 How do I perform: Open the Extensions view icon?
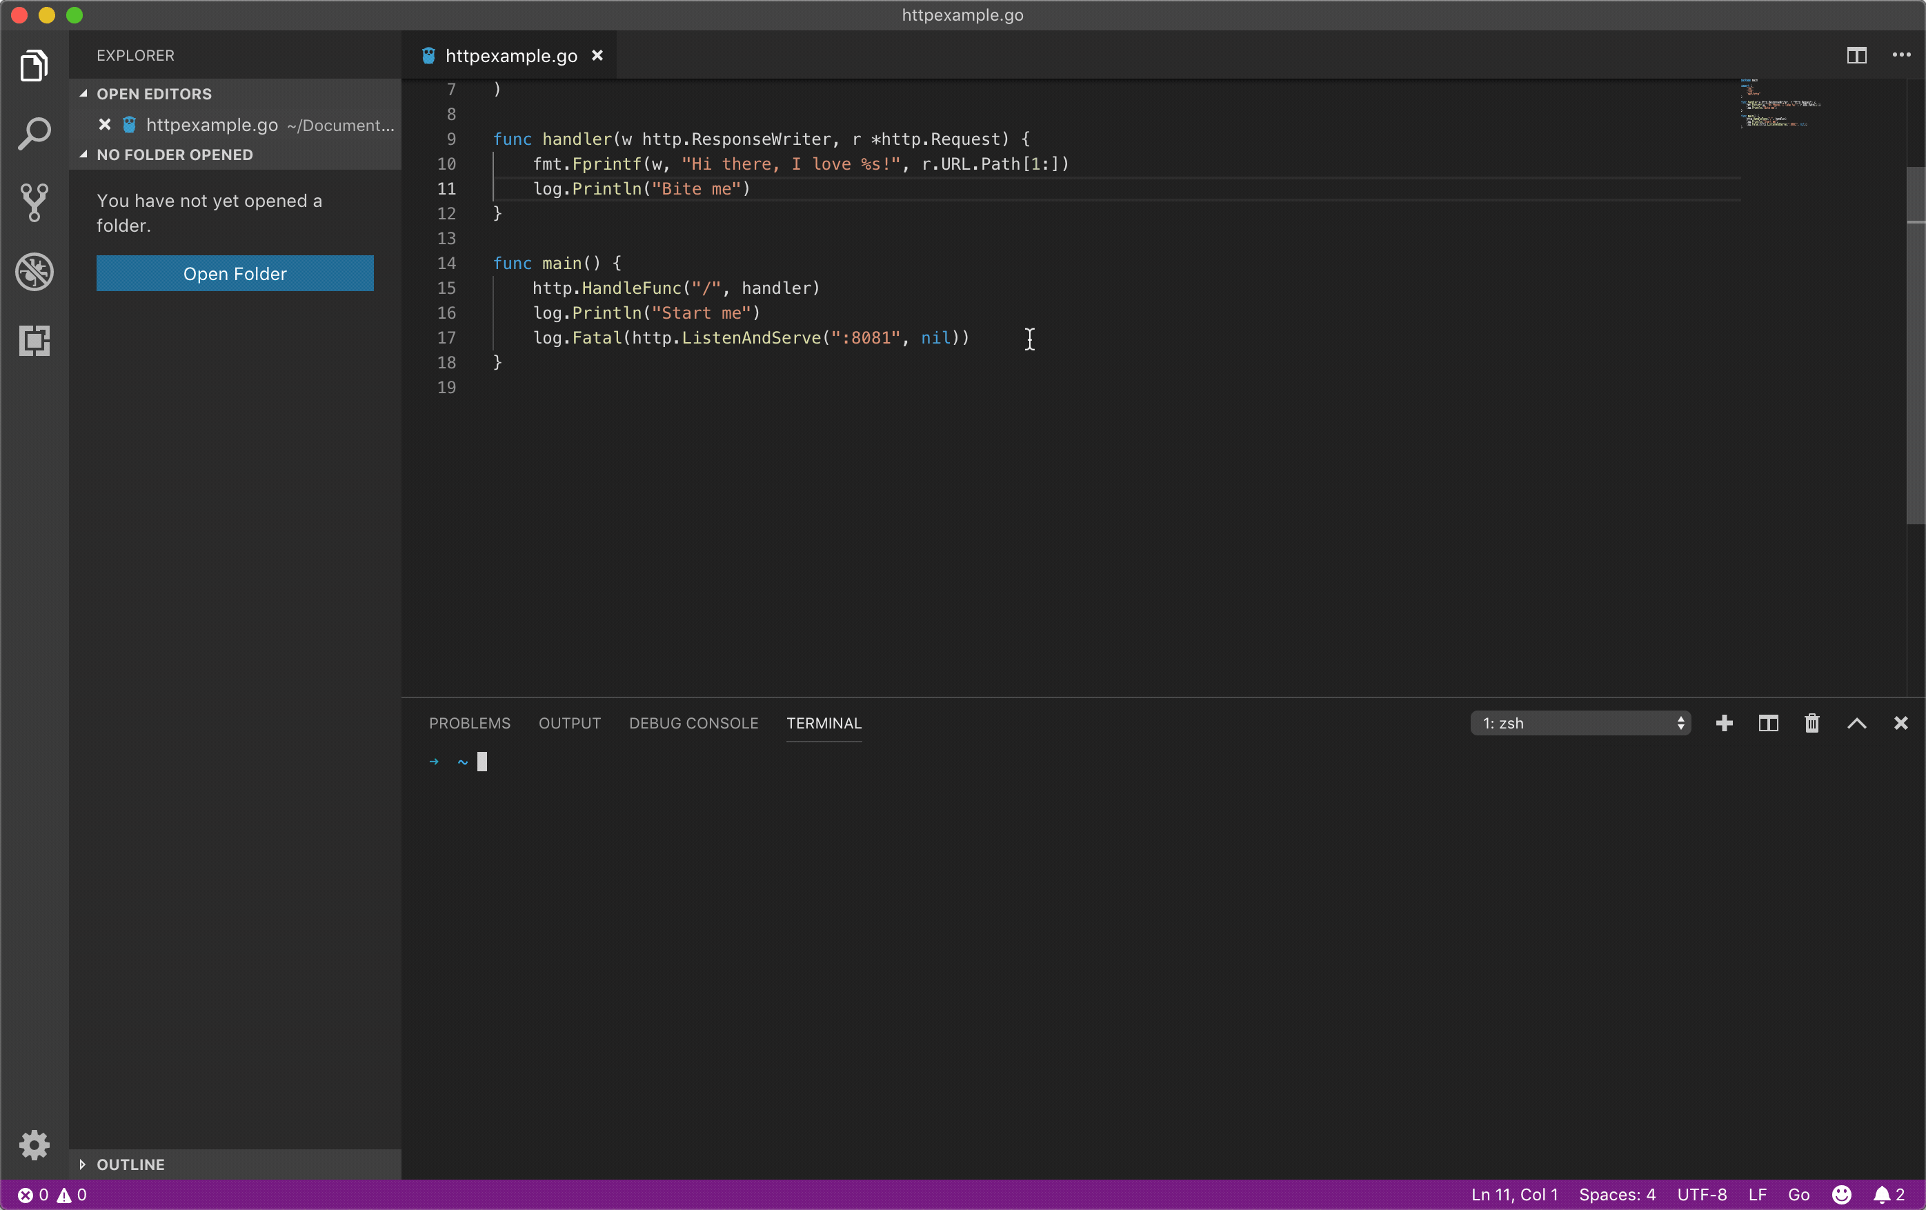point(34,341)
